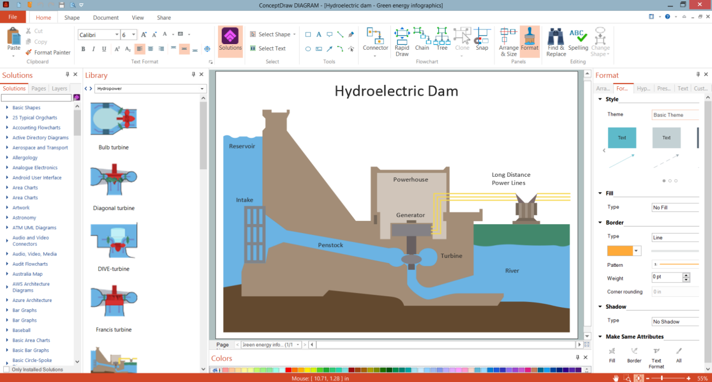Switch to the View ribbon tab

coord(138,18)
